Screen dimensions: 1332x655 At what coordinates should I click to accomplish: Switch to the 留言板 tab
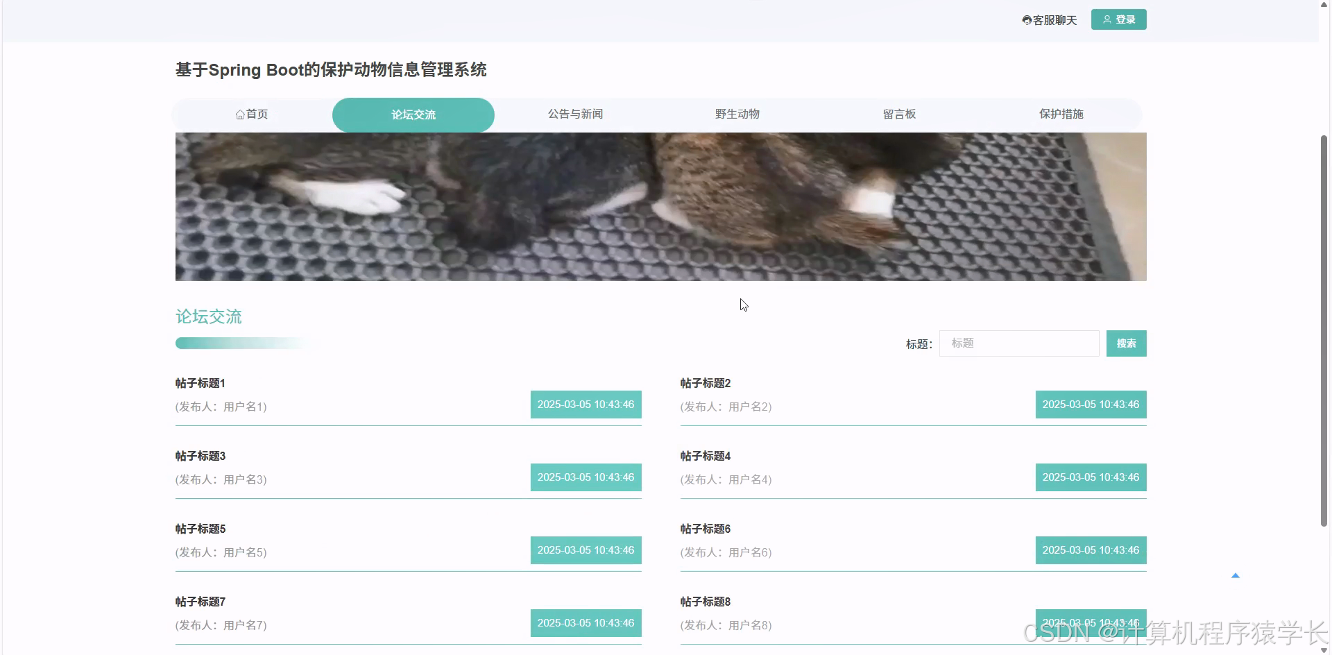900,114
